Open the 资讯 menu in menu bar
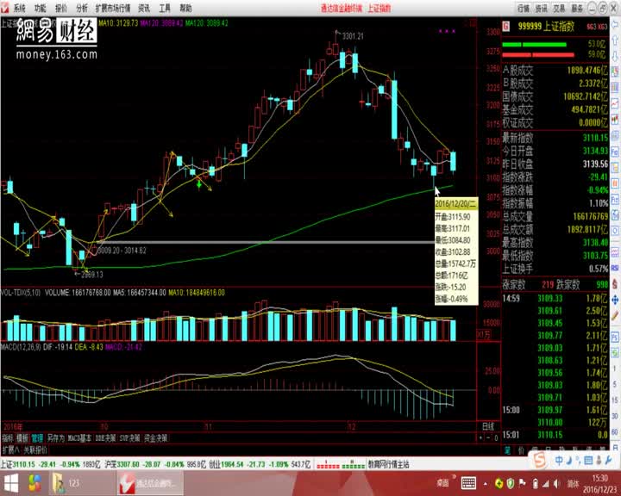621x496 pixels. 144,8
